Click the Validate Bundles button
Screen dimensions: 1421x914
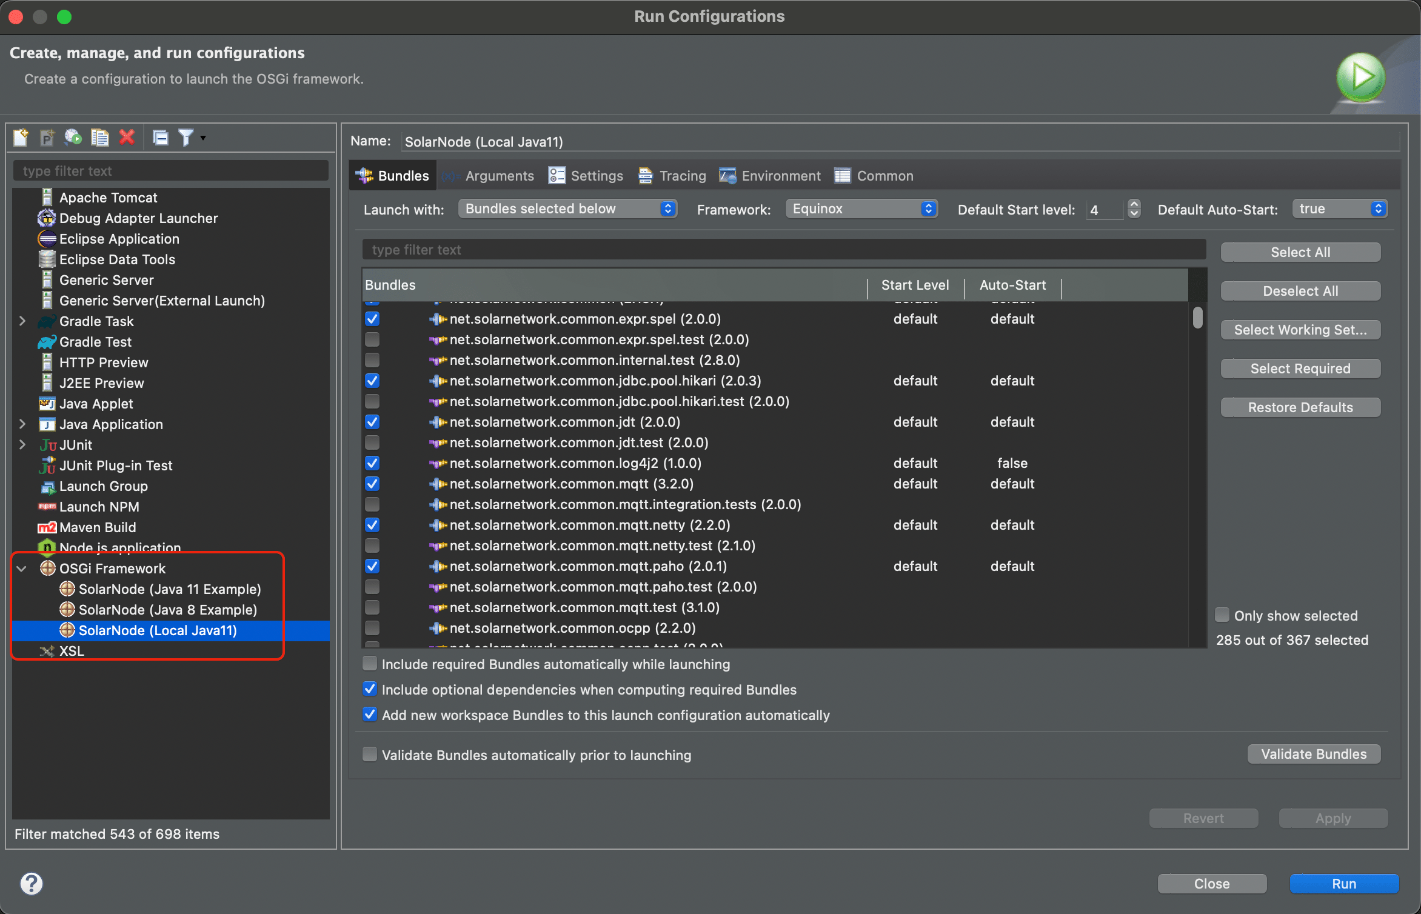point(1313,753)
